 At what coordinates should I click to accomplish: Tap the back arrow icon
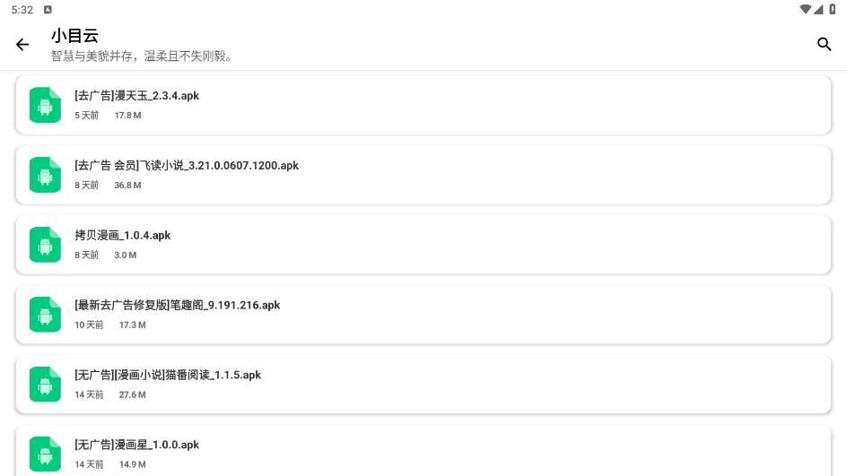tap(22, 45)
